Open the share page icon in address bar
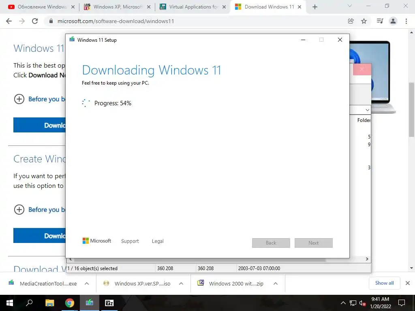Viewport: 415px width, 311px height. pos(351,21)
